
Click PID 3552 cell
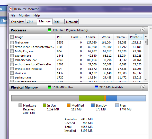(60, 42)
